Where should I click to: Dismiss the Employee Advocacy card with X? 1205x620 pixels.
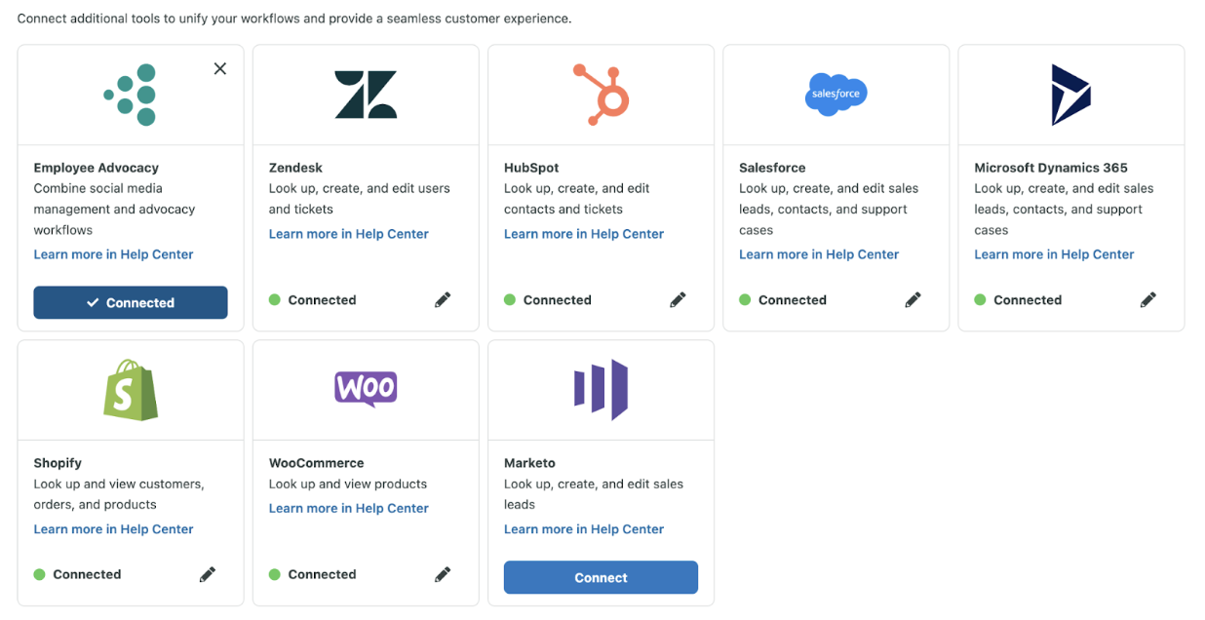[x=220, y=68]
